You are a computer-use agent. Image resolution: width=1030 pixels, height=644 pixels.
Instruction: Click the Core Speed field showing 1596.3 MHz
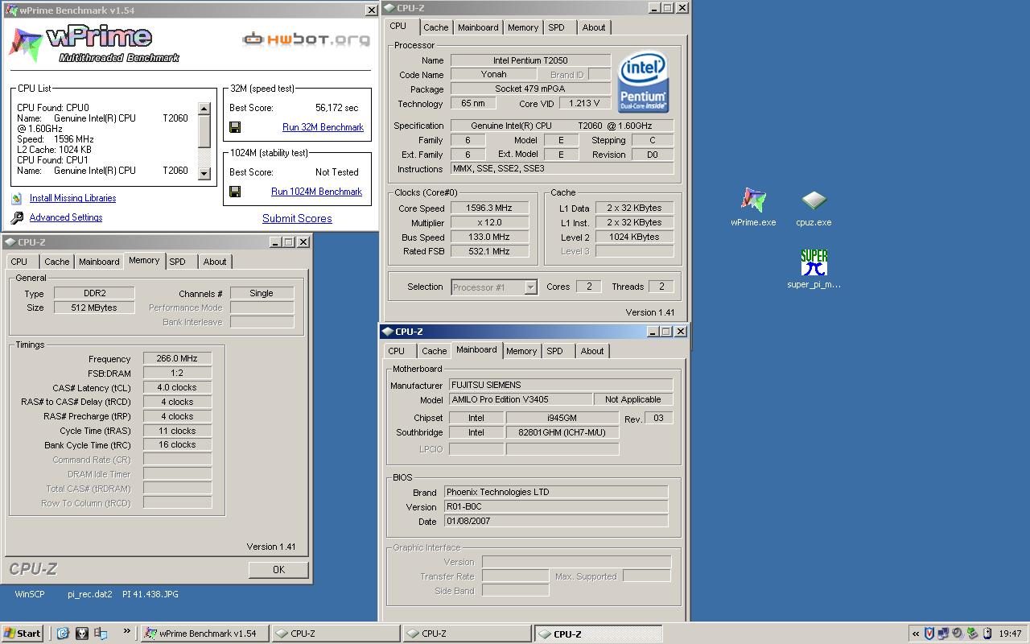click(x=489, y=208)
